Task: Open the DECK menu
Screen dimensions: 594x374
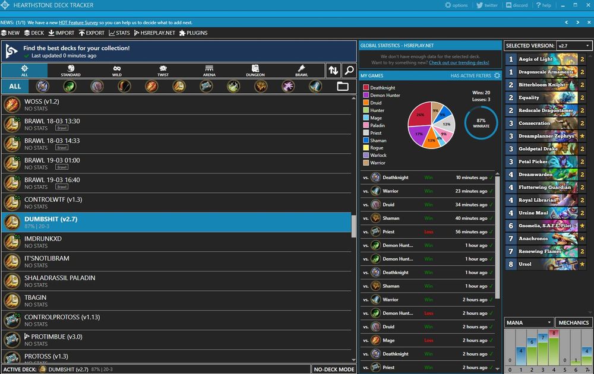Action: click(34, 33)
